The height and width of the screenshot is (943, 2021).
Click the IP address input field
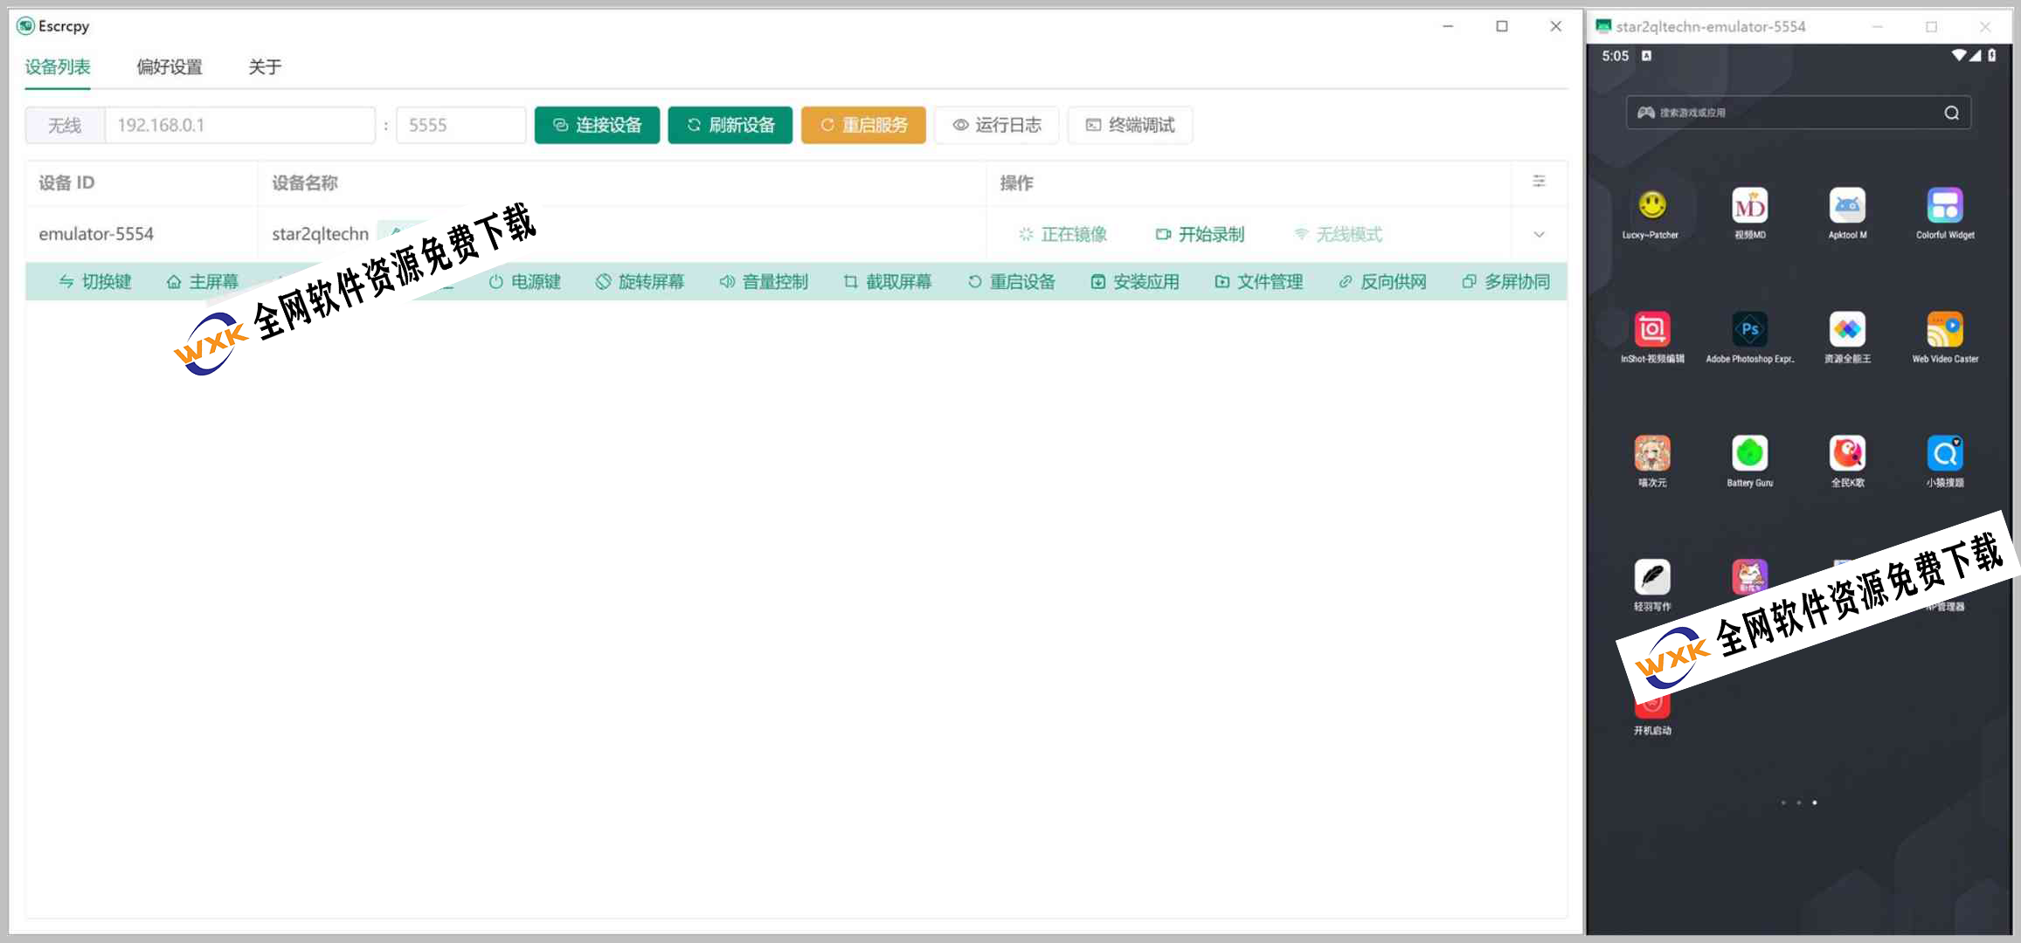click(240, 125)
